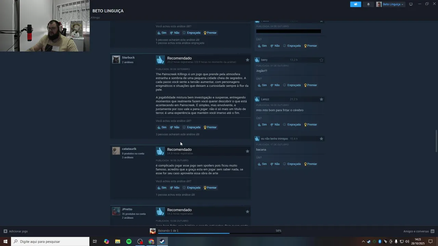
Task: Vote Sim on berry's review
Action: click(262, 85)
